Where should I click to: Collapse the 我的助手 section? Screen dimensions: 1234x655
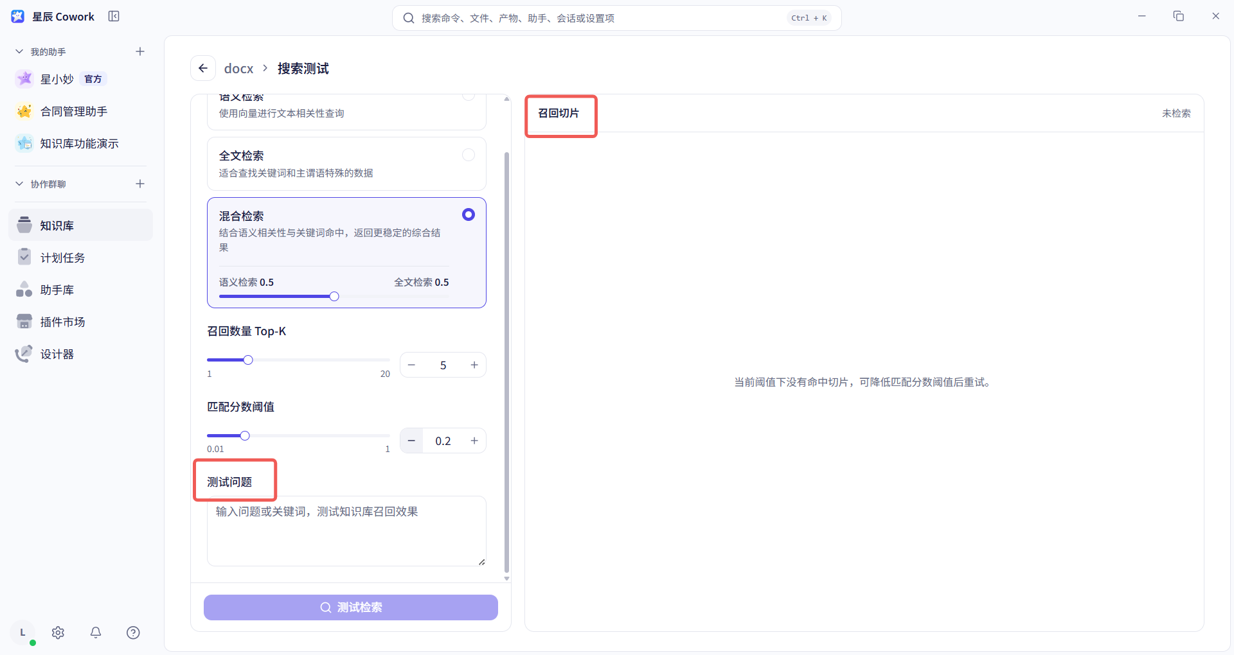19,51
